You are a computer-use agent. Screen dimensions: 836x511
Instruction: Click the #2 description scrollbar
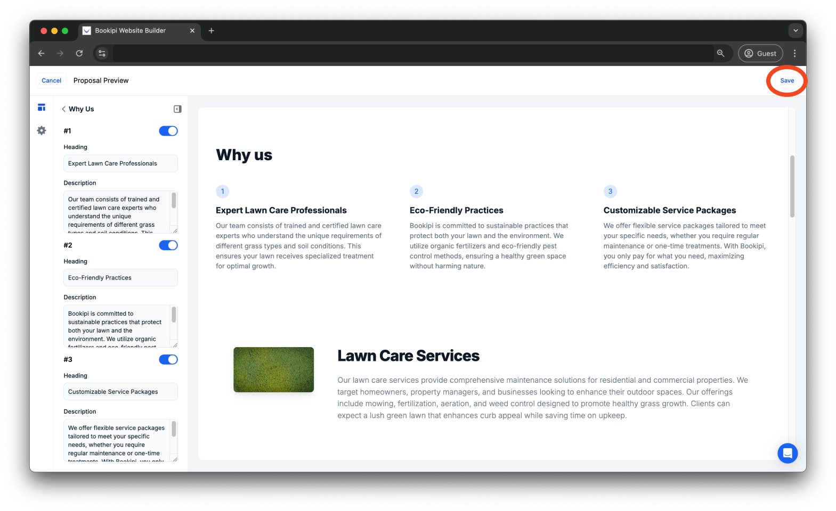tap(174, 315)
